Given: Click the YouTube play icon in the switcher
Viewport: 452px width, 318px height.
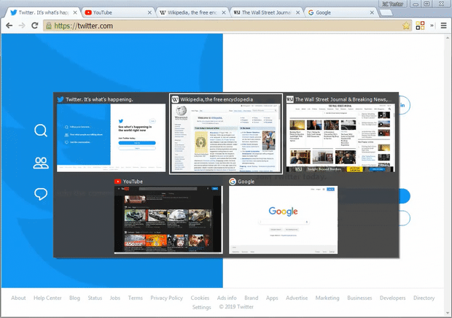Looking at the screenshot, I should point(117,182).
